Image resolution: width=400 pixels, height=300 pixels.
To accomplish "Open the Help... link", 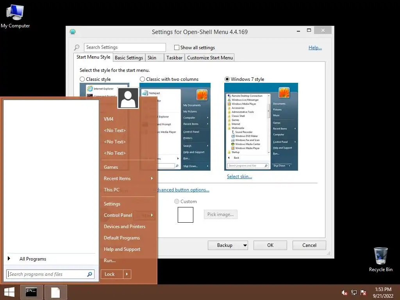I will (315, 48).
